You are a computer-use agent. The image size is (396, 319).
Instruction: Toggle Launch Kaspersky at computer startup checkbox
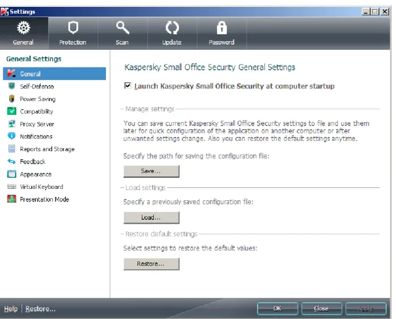coord(128,86)
